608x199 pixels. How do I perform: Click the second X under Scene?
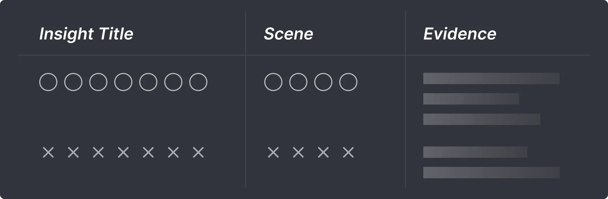(x=298, y=152)
